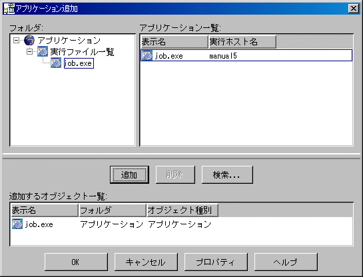Select job.exe label in folder tree
This screenshot has width=363, height=277.
coord(79,63)
